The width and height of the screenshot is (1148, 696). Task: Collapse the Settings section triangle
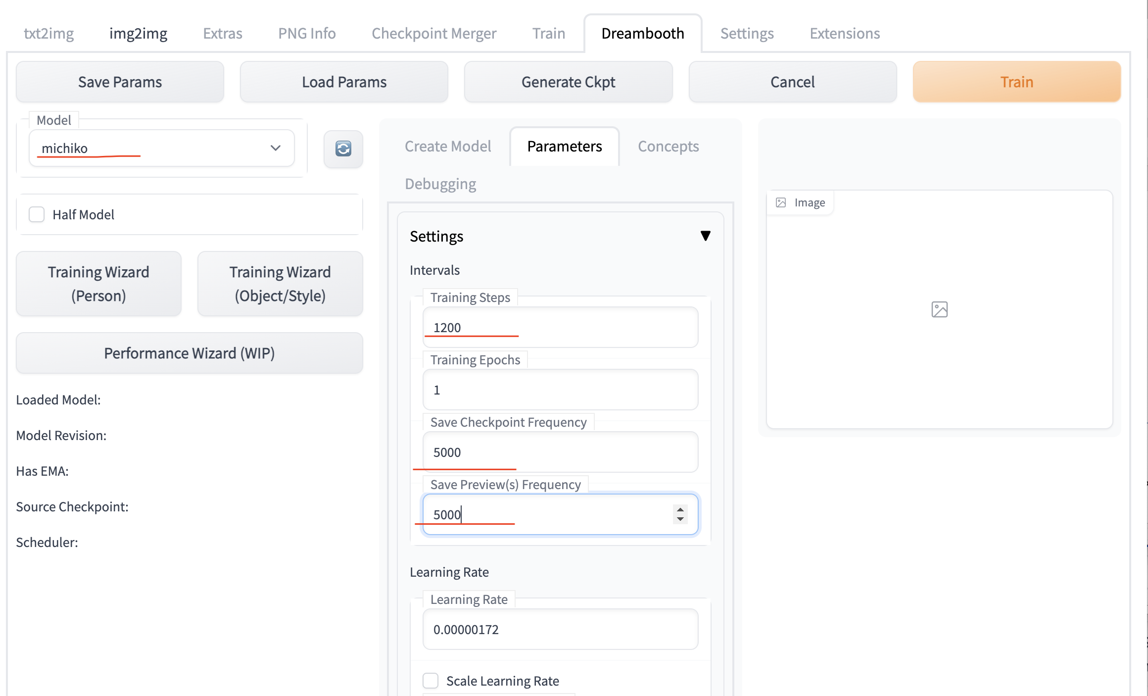click(x=706, y=236)
